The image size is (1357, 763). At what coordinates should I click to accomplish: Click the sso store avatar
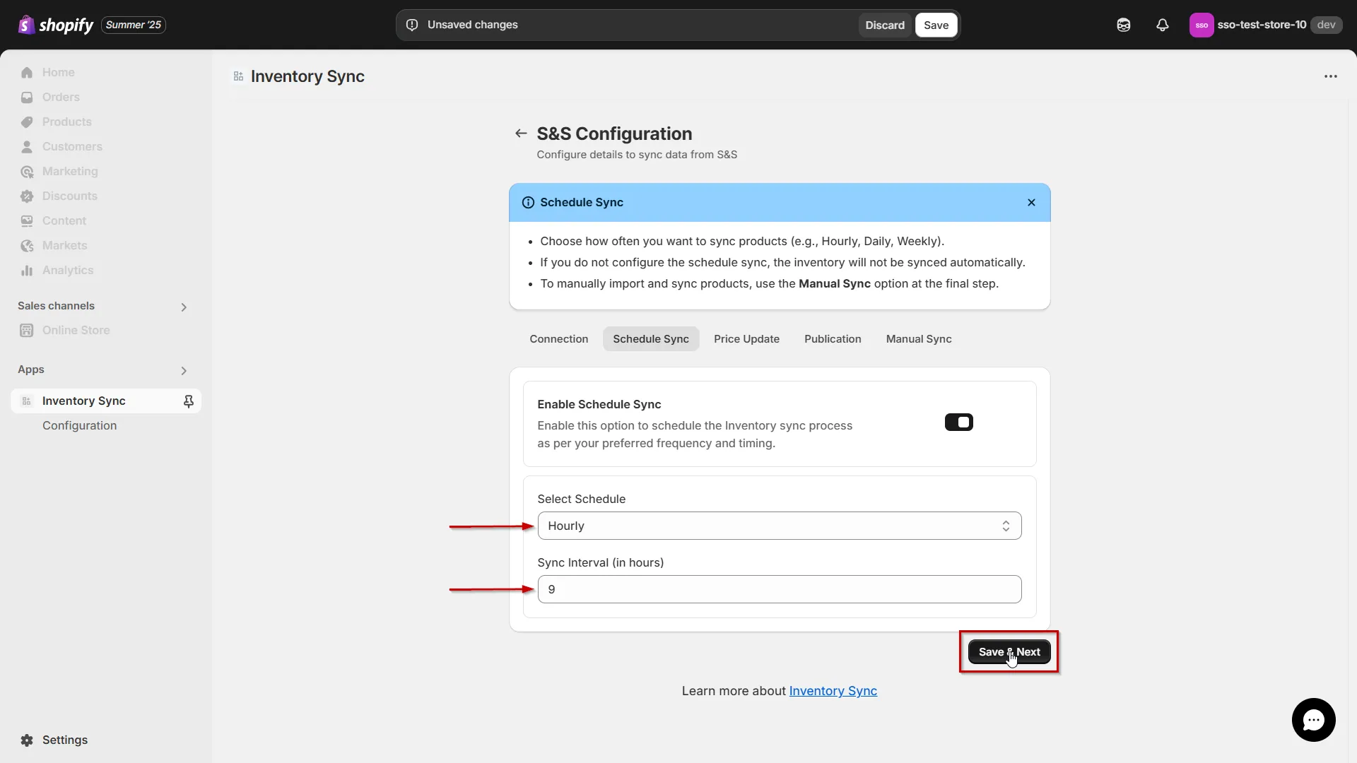1202,25
